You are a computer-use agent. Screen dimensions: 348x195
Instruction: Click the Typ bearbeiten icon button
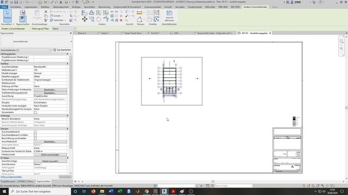pos(62,50)
